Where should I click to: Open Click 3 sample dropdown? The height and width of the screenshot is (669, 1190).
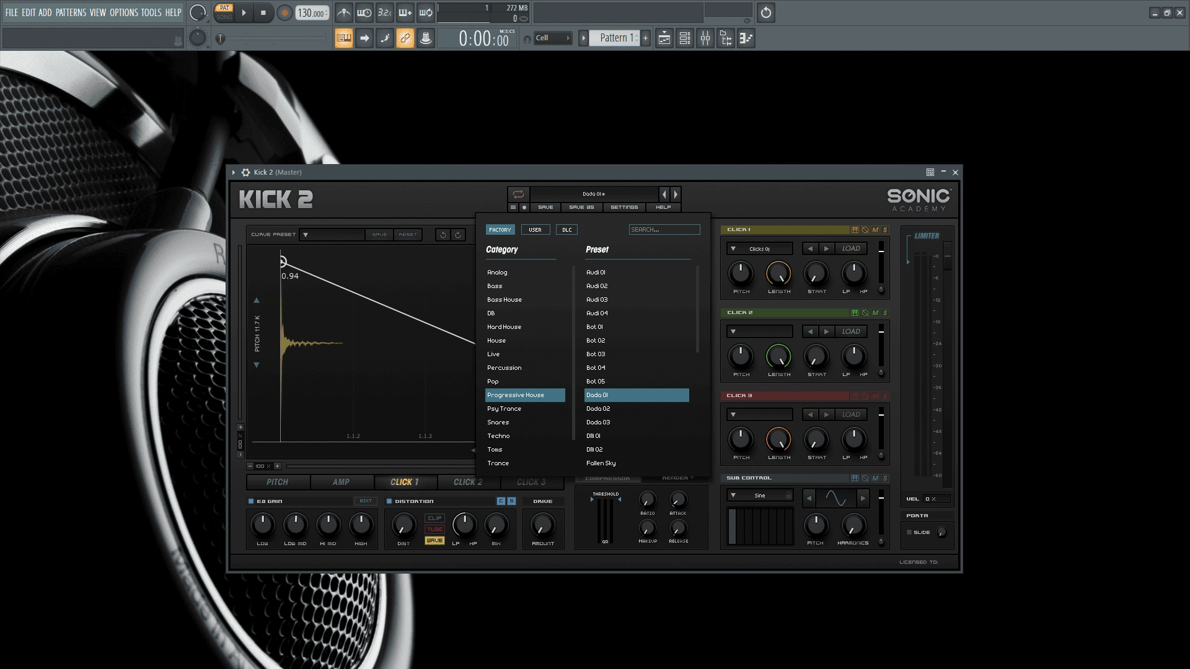[x=760, y=415]
